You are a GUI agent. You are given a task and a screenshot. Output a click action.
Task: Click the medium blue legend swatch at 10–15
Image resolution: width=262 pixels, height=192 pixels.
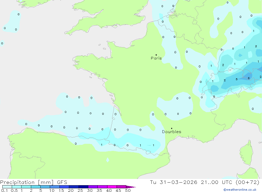(x=55, y=187)
